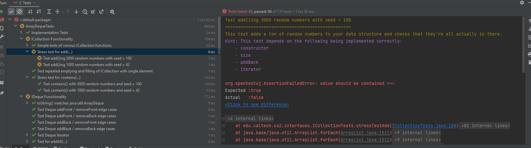
Task: Jump to next failed test arrow
Action: pos(76,12)
